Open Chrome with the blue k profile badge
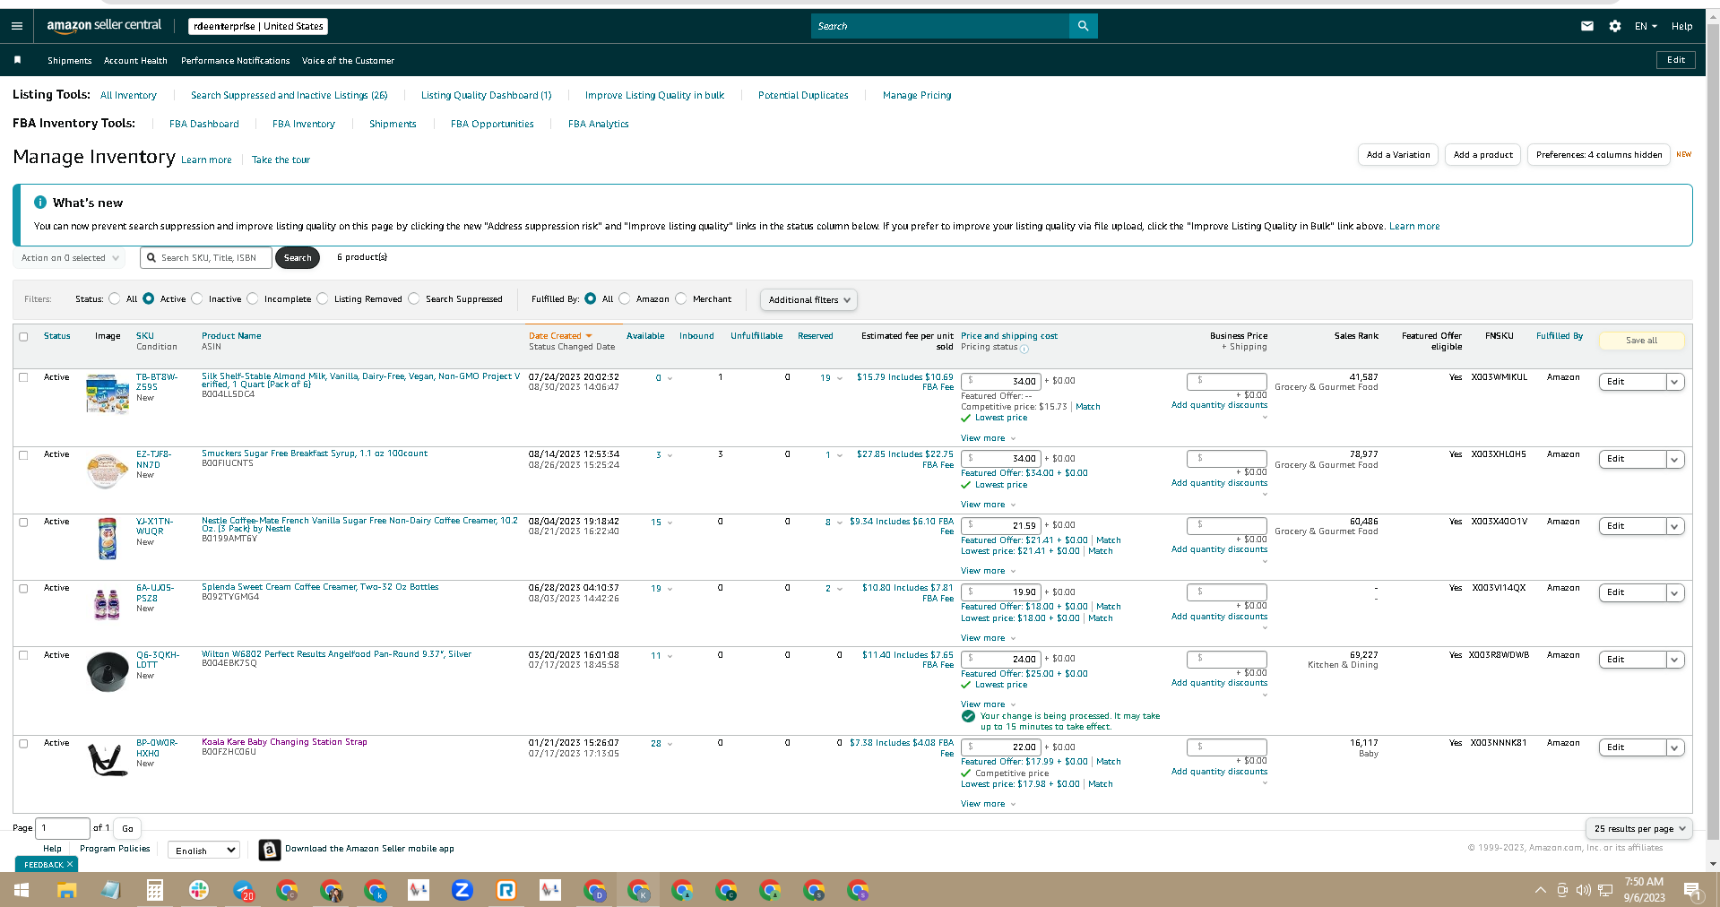1720x907 pixels. pyautogui.click(x=375, y=890)
